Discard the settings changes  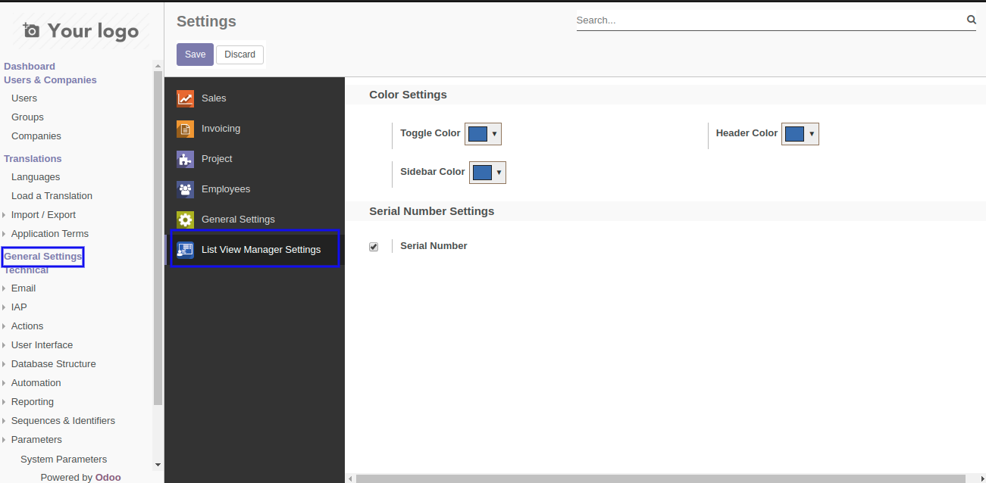(x=239, y=55)
